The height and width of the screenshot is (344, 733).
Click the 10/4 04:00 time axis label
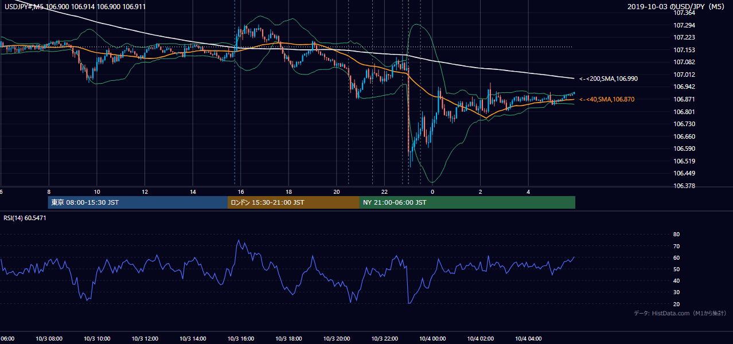[528, 339]
